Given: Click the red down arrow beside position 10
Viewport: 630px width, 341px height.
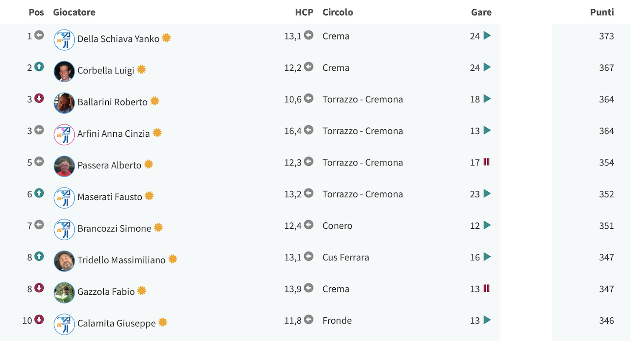Looking at the screenshot, I should click(39, 320).
